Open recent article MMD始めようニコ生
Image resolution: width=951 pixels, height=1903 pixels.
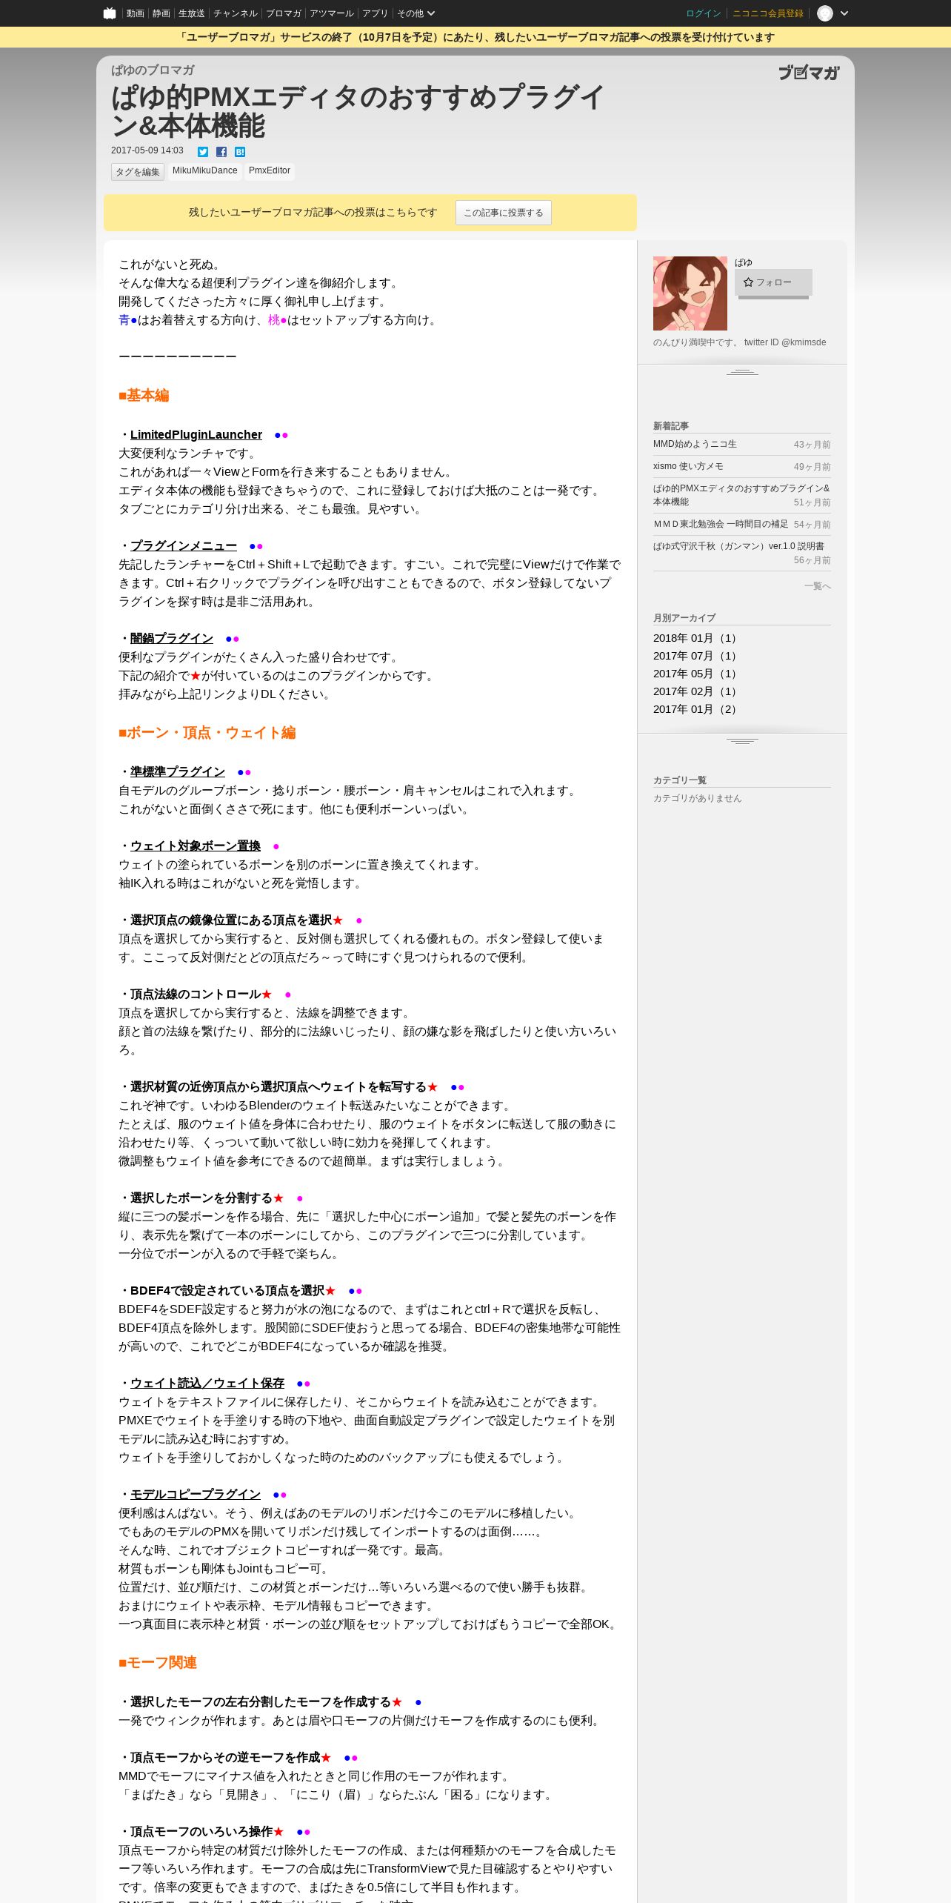[695, 444]
